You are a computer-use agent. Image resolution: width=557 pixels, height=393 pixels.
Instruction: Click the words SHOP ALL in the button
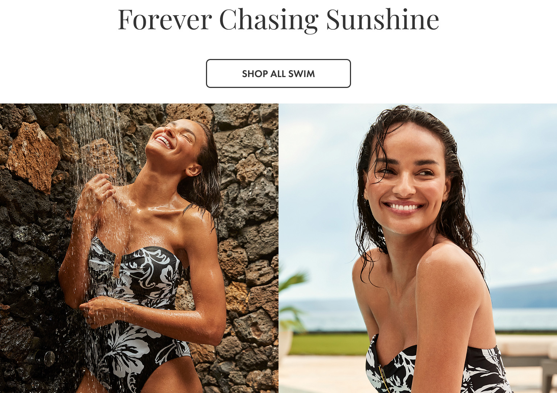[264, 74]
